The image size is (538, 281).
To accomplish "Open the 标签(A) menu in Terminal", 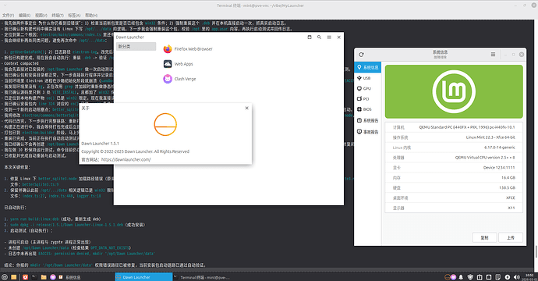I will (74, 16).
